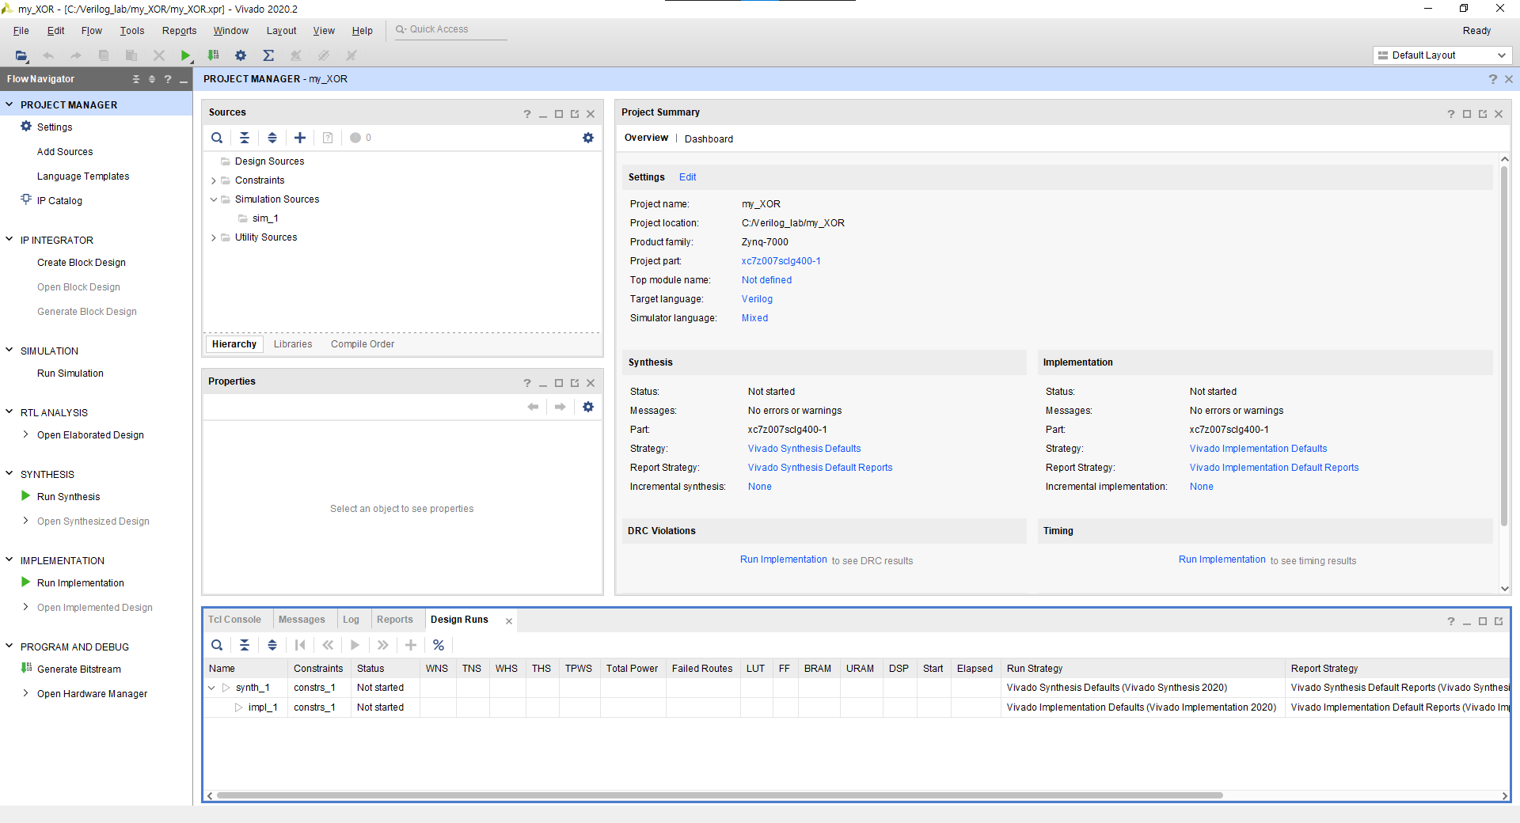
Task: Open the Flow menu
Action: 92,31
